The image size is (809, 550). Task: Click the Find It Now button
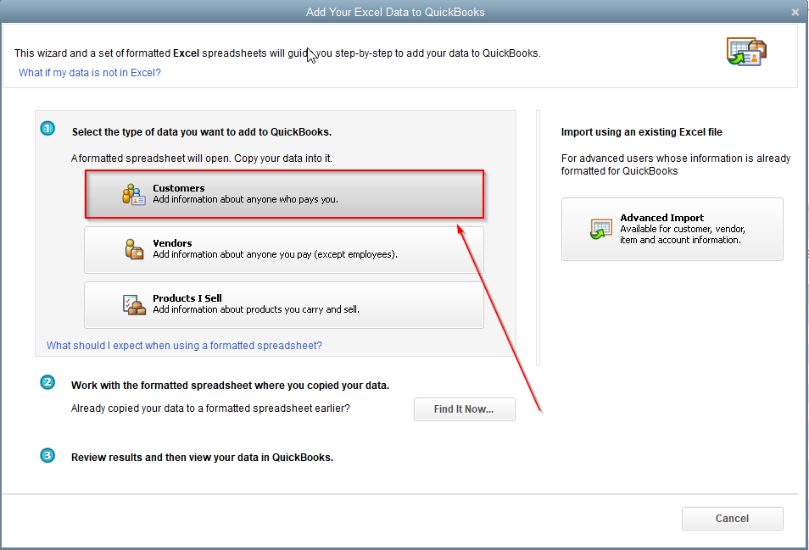coord(465,409)
